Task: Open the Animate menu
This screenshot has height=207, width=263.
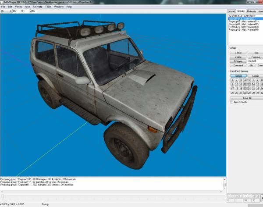Action: (x=37, y=7)
